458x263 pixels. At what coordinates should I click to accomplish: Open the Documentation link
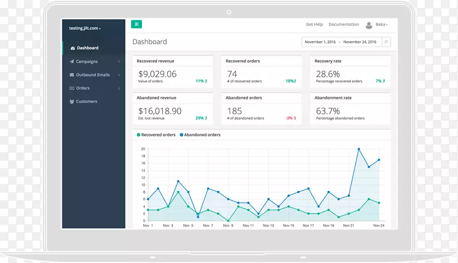[343, 25]
